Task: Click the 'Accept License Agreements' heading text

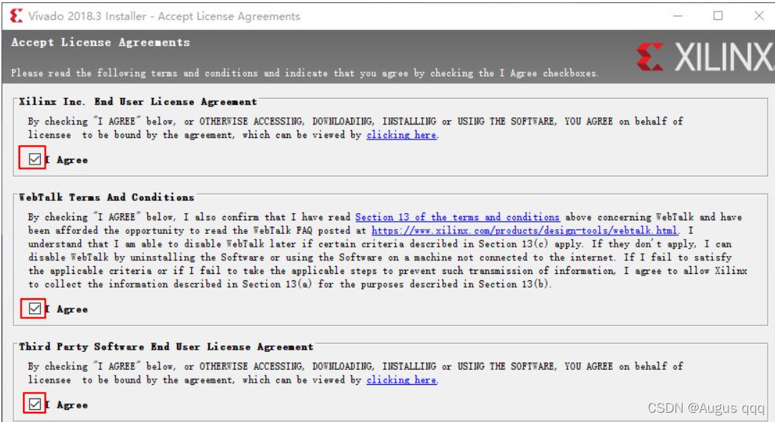Action: pyautogui.click(x=100, y=42)
